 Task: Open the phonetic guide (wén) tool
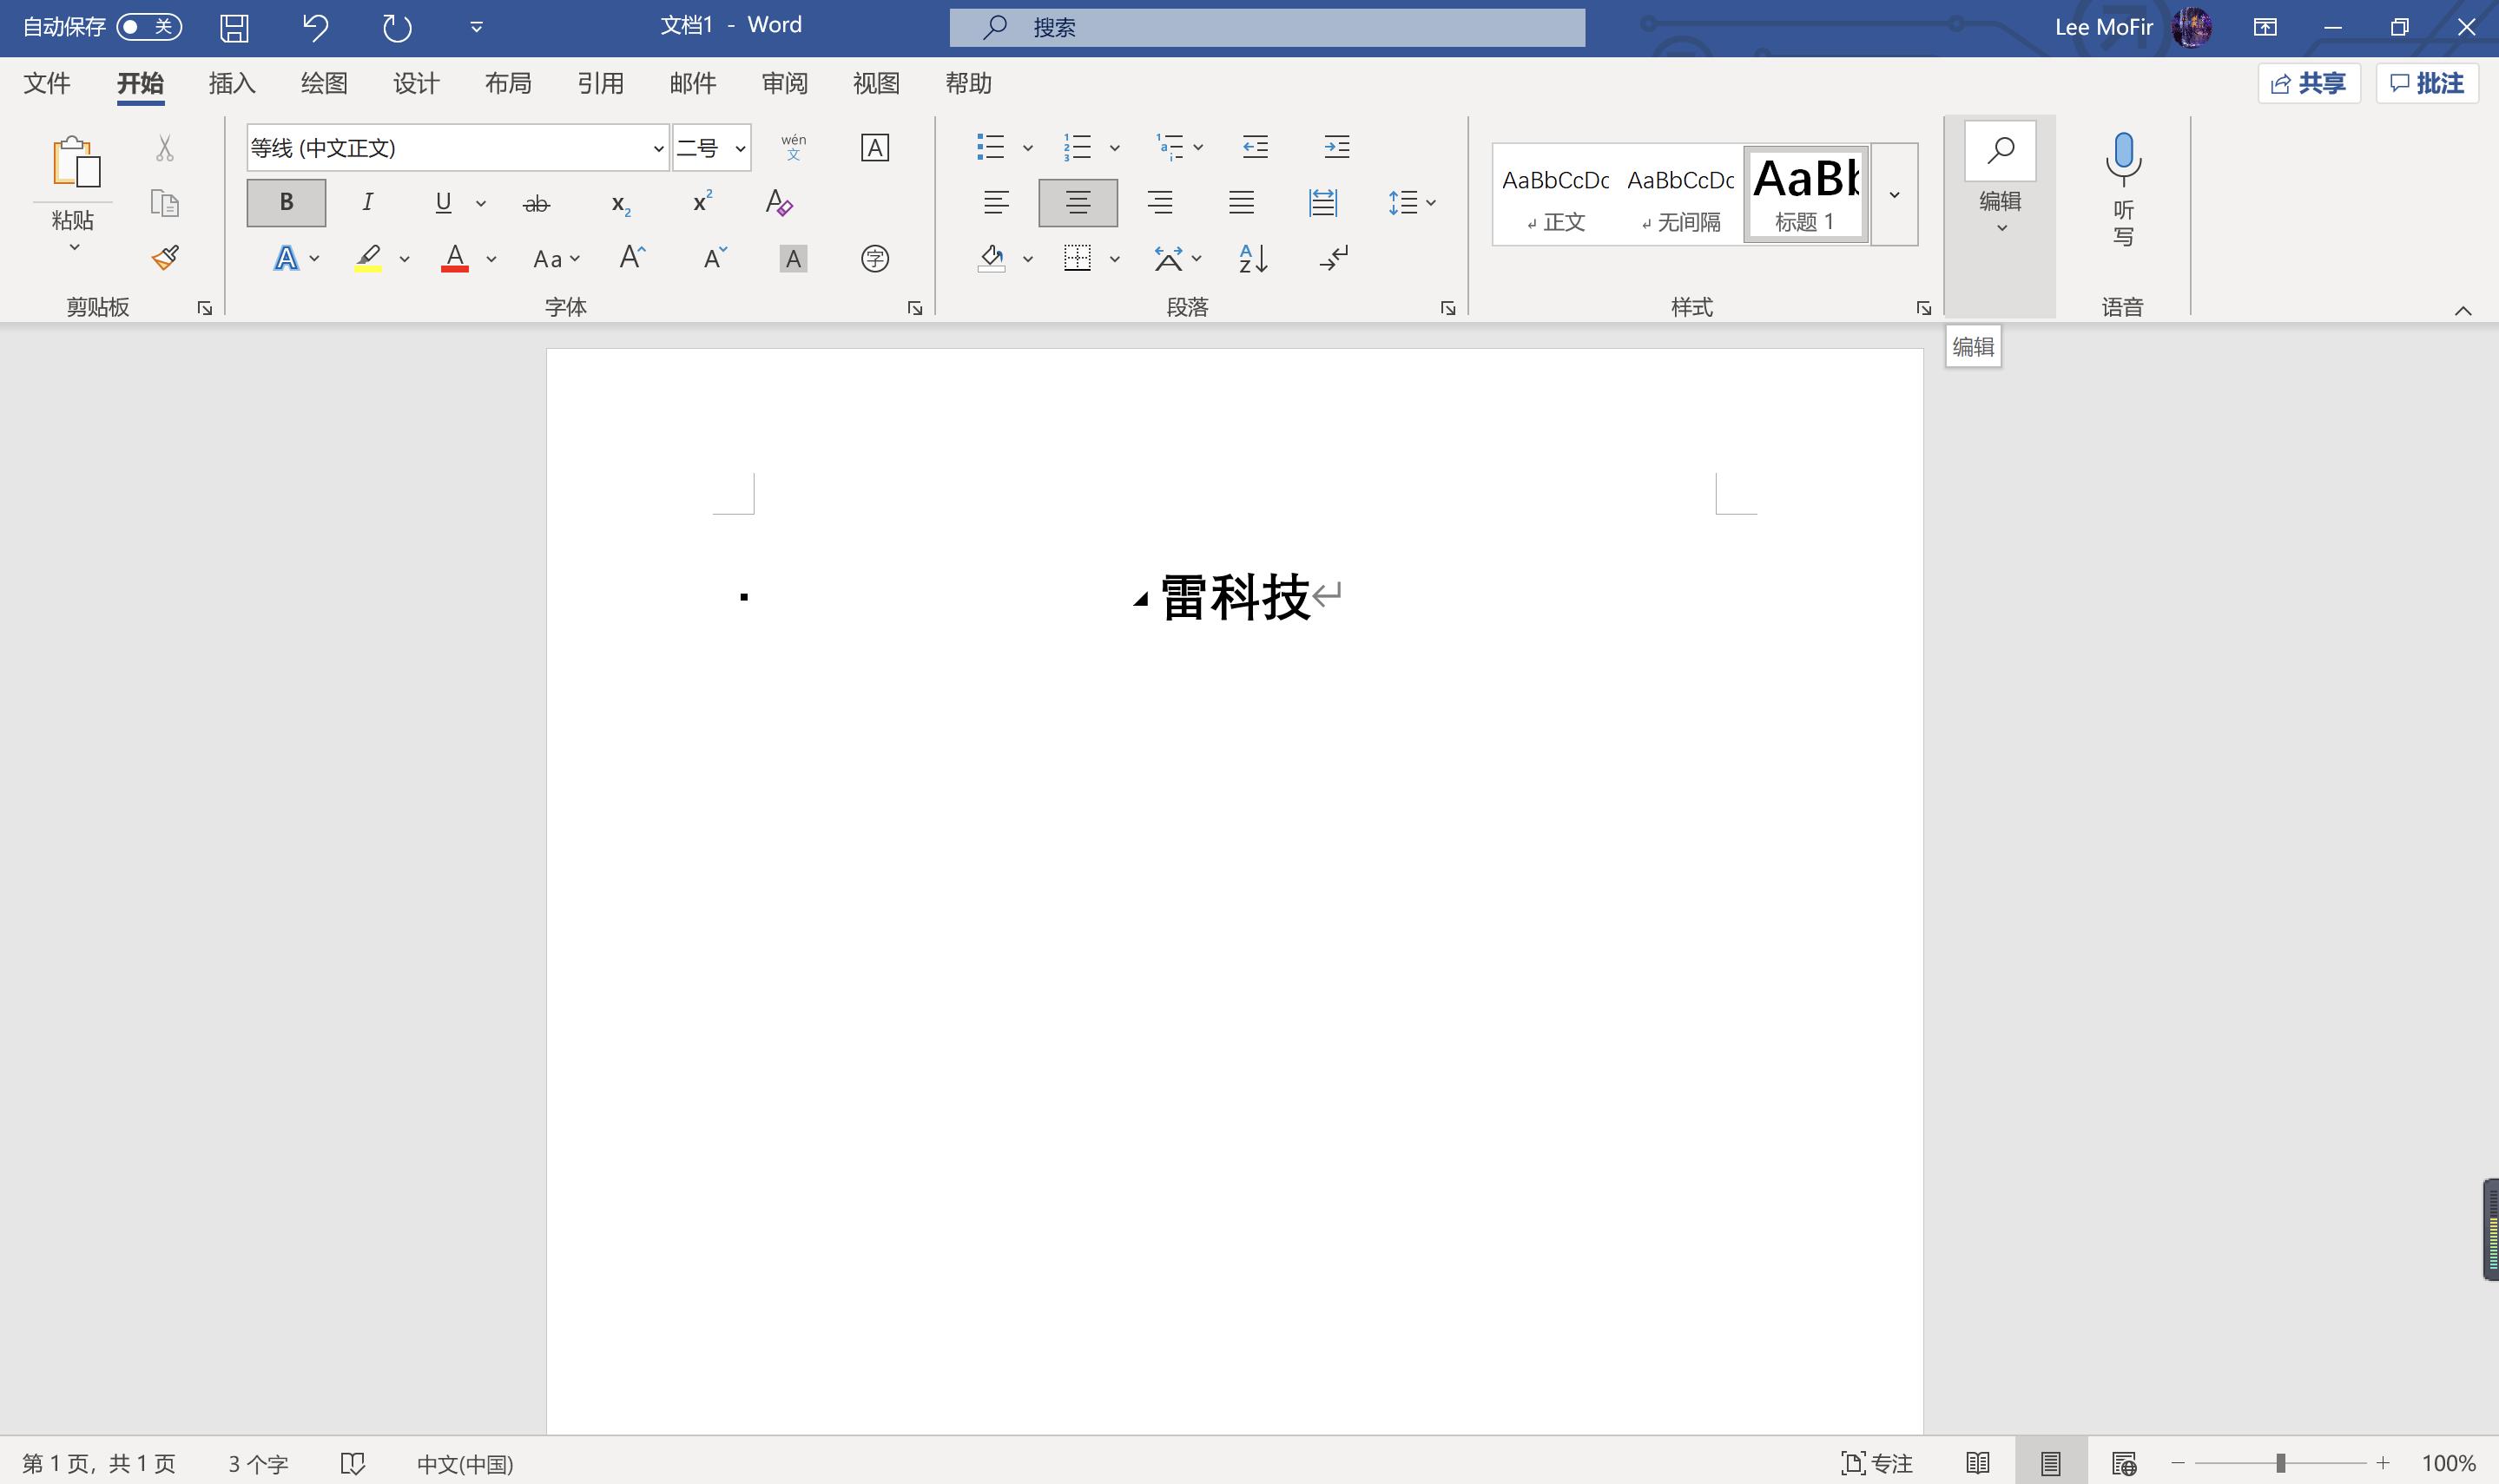[794, 147]
